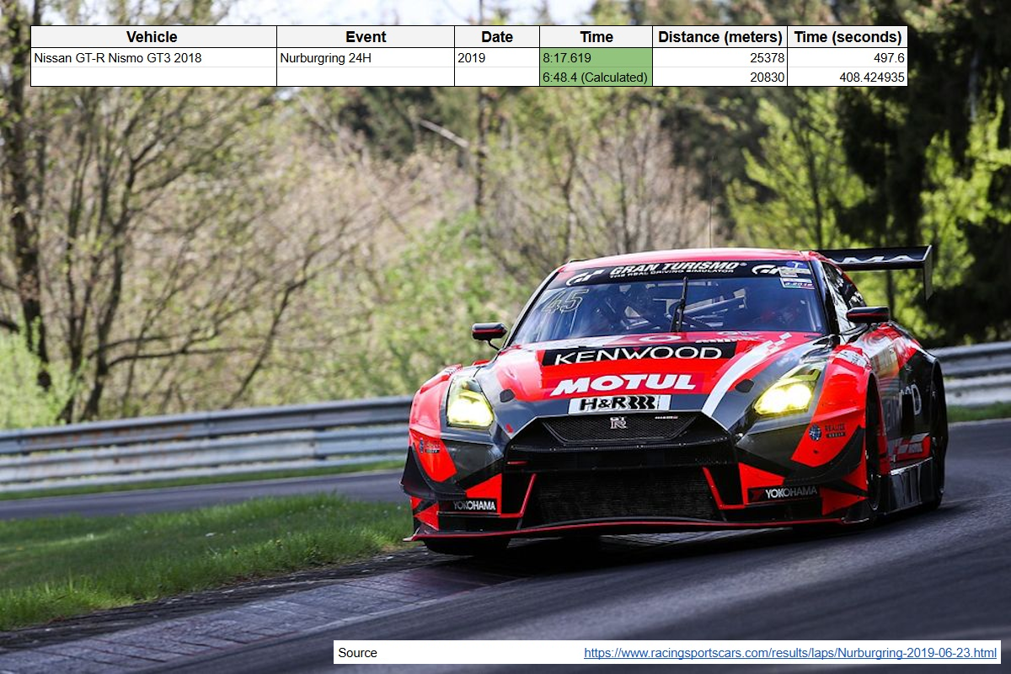The width and height of the screenshot is (1011, 674).
Task: Select the Distance (meters) header cell
Action: (719, 37)
